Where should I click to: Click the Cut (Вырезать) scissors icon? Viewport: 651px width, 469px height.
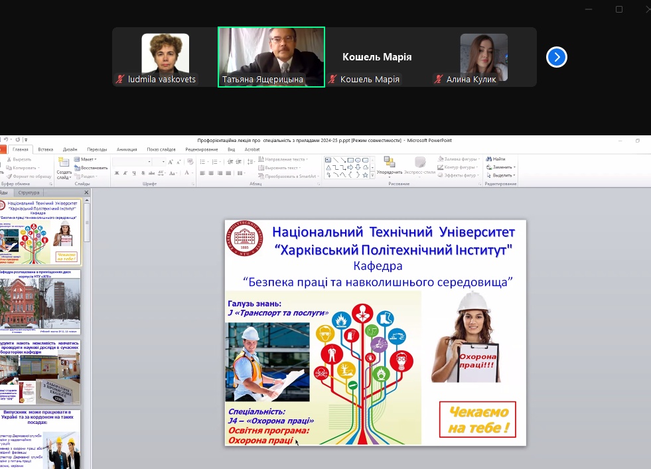pyautogui.click(x=9, y=159)
